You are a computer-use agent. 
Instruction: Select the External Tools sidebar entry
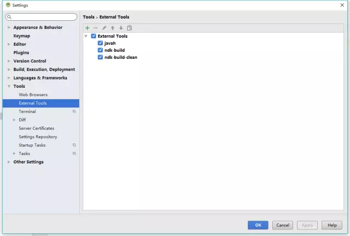click(41, 103)
